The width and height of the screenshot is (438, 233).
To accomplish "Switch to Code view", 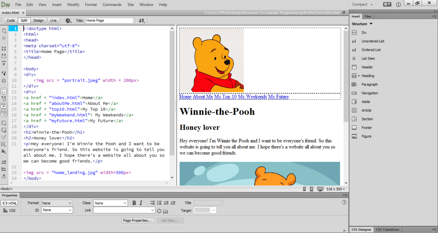I will pos(11,20).
